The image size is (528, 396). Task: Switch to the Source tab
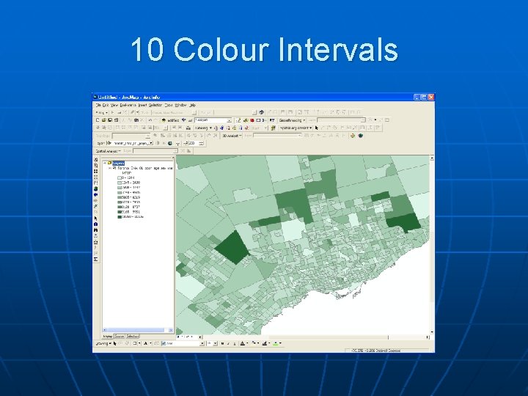pyautogui.click(x=120, y=337)
